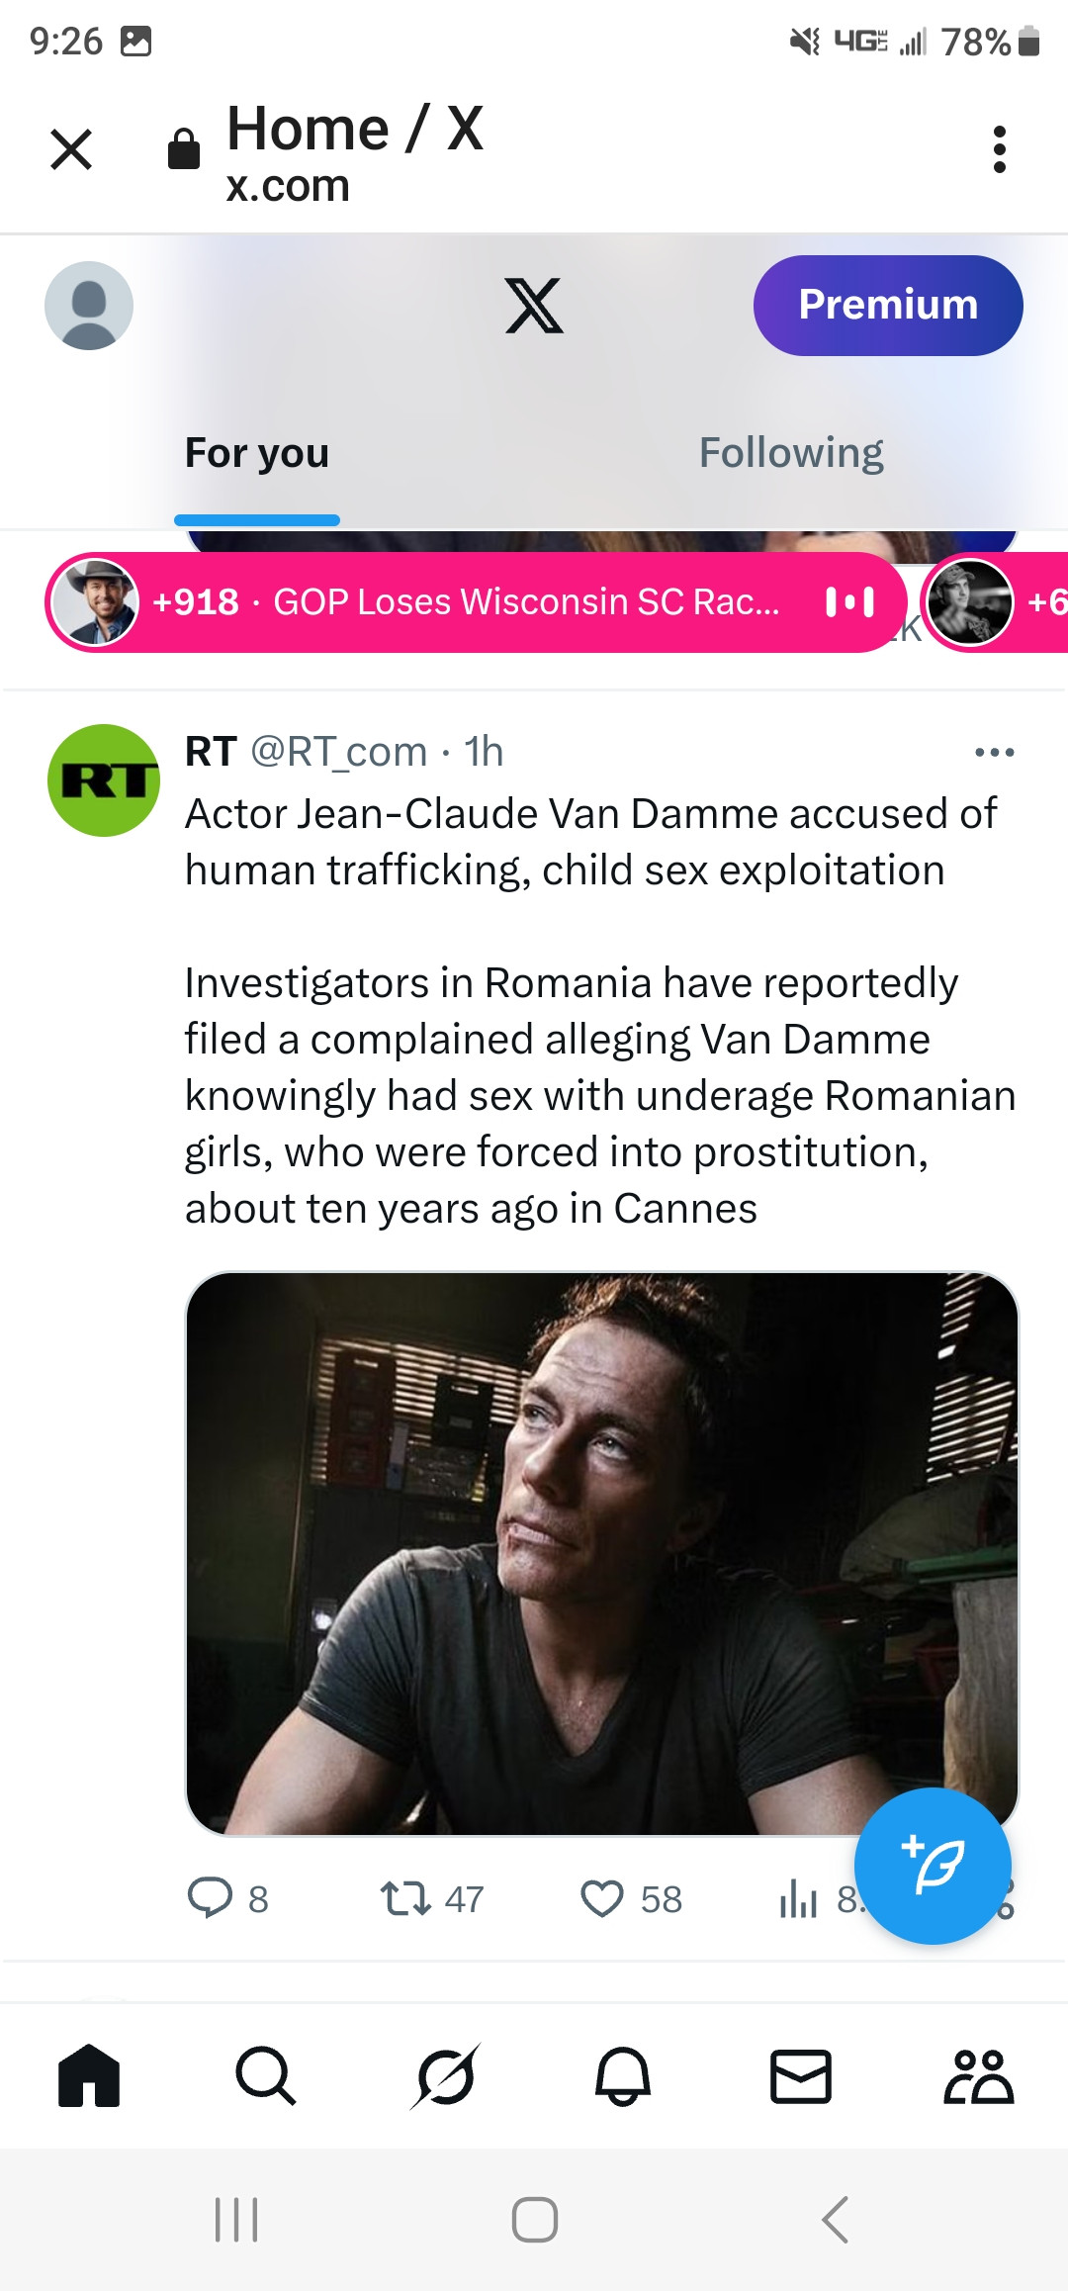Tap the Premium button
Screen dimensions: 1068x2291
point(888,305)
